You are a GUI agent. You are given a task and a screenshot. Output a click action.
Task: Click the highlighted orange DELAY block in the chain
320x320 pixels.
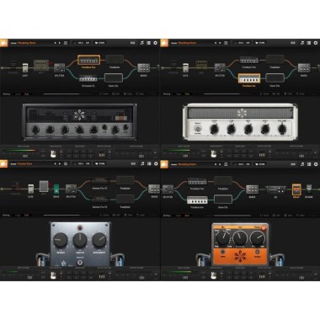(296, 189)
